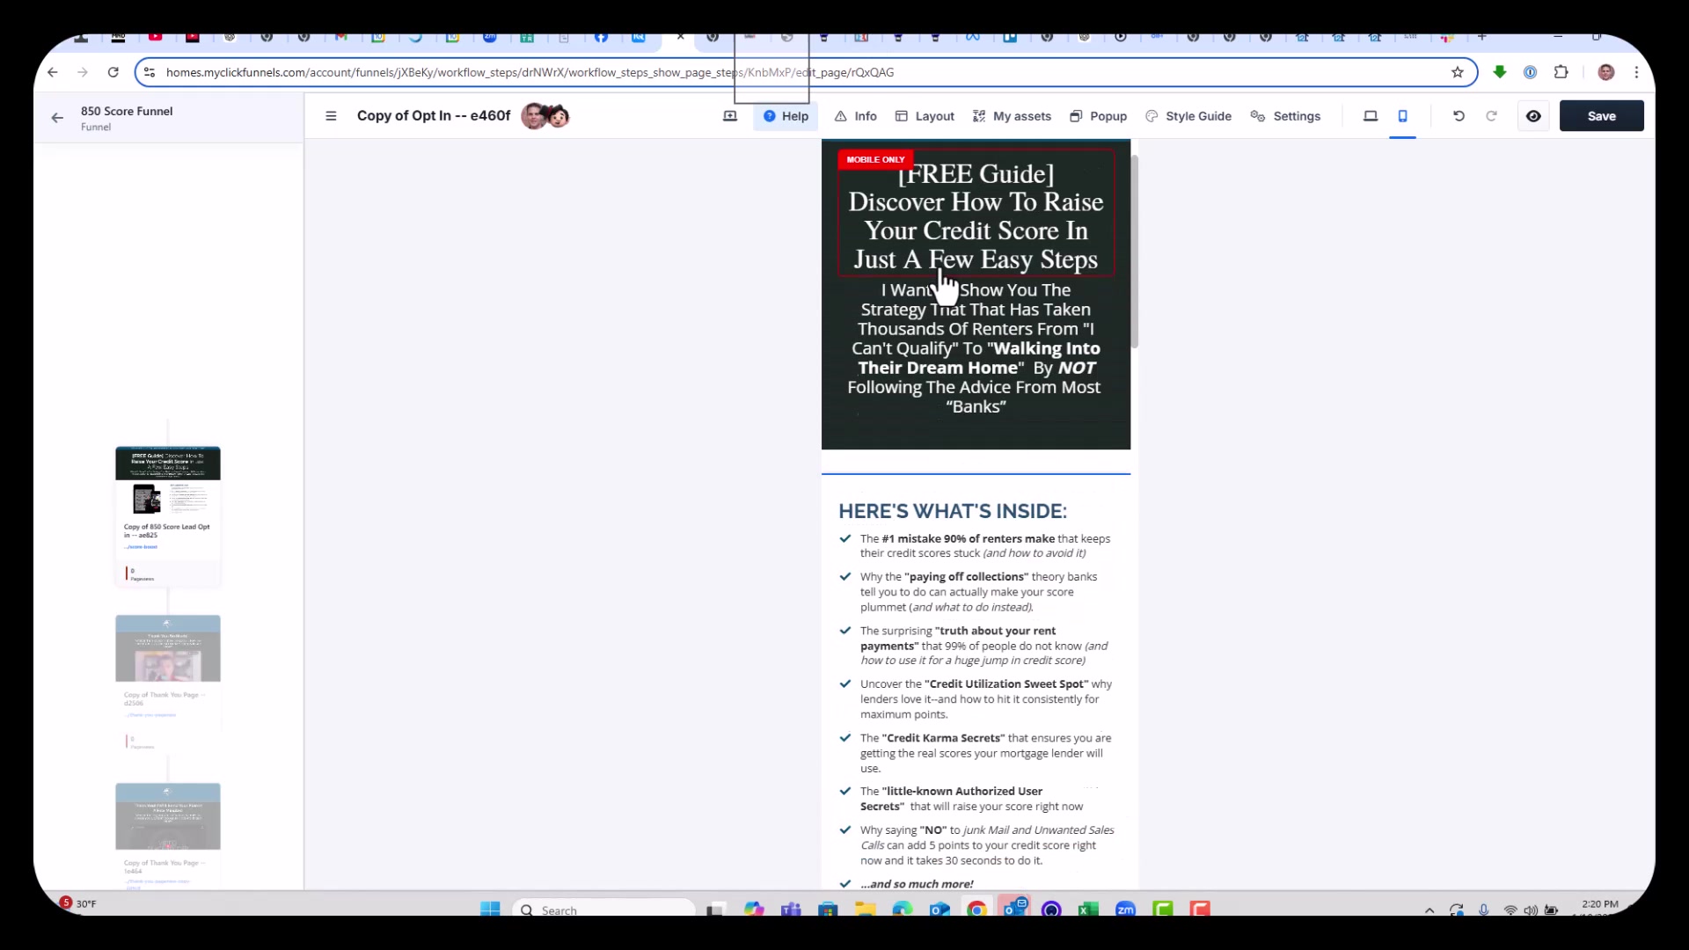Toggle the preview eye icon
This screenshot has width=1689, height=950.
click(x=1533, y=116)
